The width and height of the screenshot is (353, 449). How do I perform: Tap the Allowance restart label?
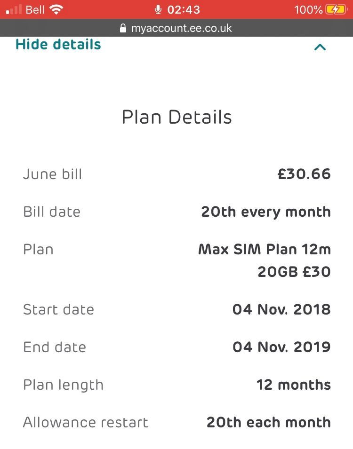click(x=86, y=422)
